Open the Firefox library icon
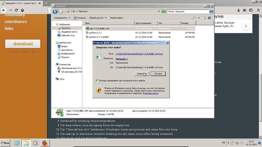The height and width of the screenshot is (147, 262). tap(245, 10)
